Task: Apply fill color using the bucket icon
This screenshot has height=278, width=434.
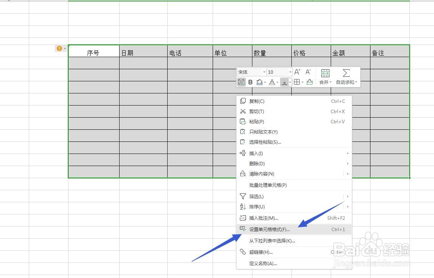Action: click(260, 82)
